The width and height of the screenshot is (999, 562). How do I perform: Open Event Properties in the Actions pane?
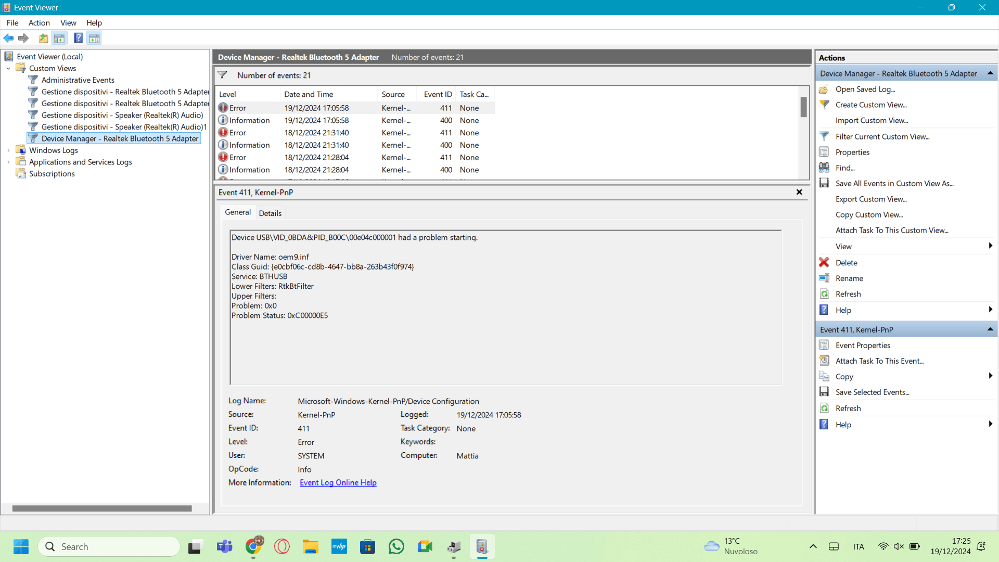(863, 345)
